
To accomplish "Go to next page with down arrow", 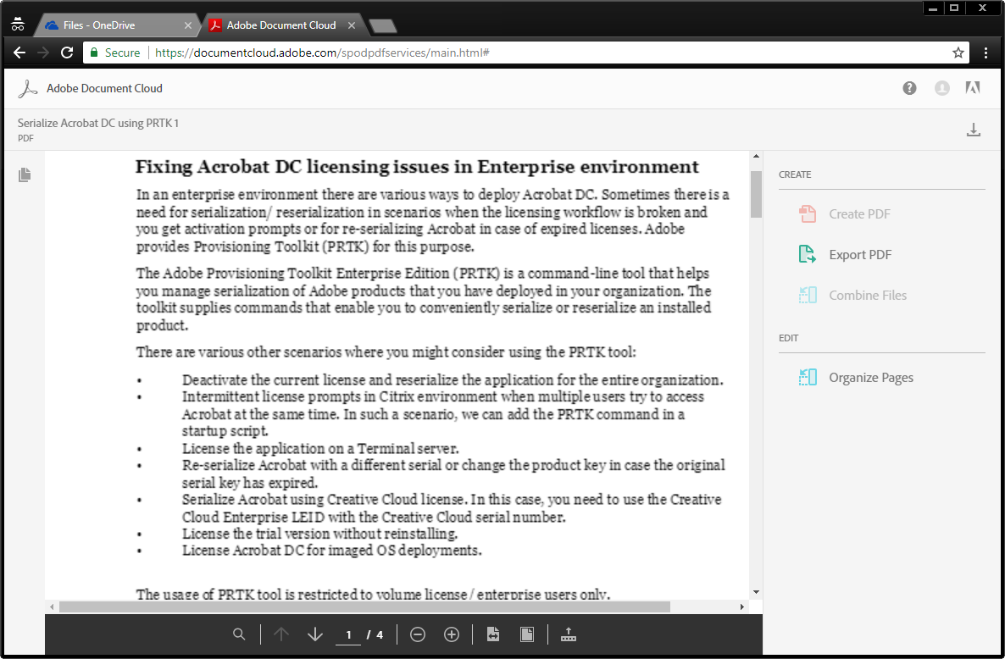I will pyautogui.click(x=315, y=634).
